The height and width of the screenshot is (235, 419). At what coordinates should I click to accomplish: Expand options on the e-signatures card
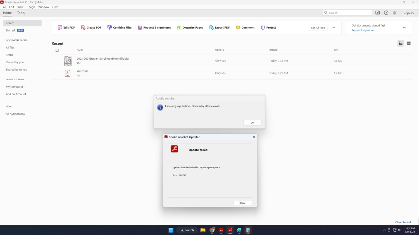(x=404, y=28)
